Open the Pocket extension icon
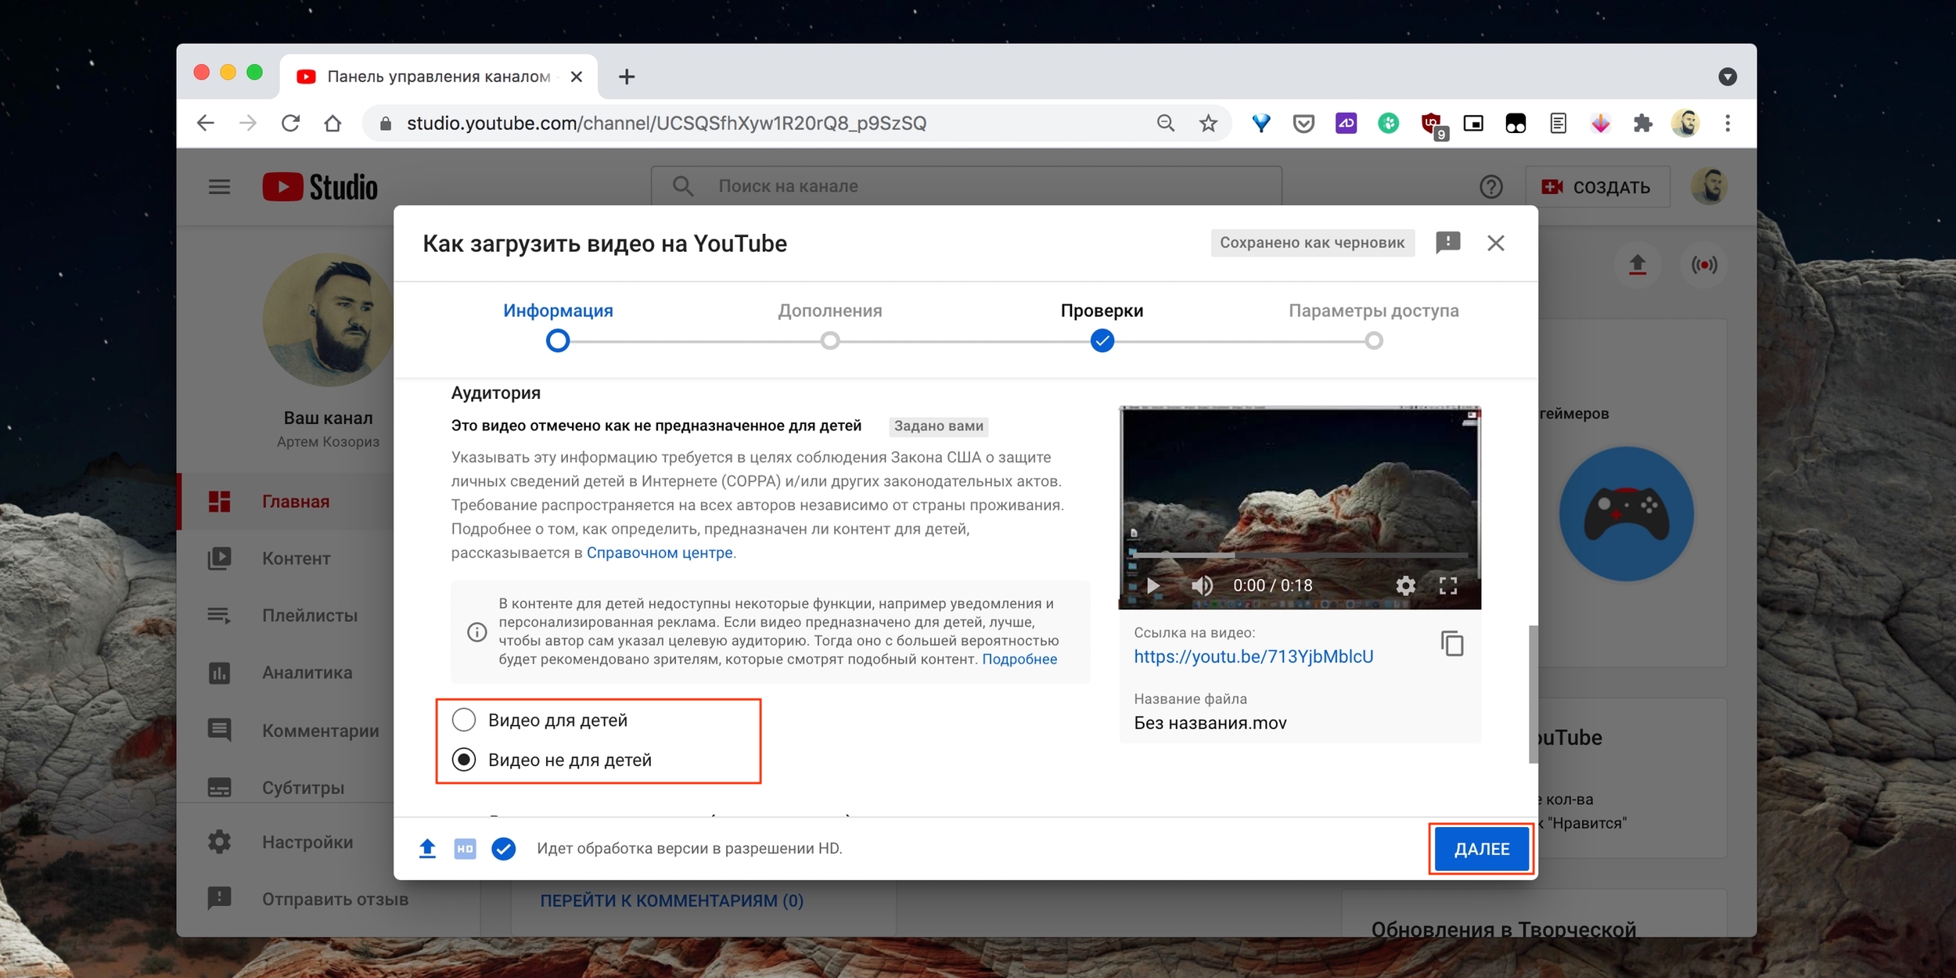The image size is (1956, 978). tap(1303, 123)
